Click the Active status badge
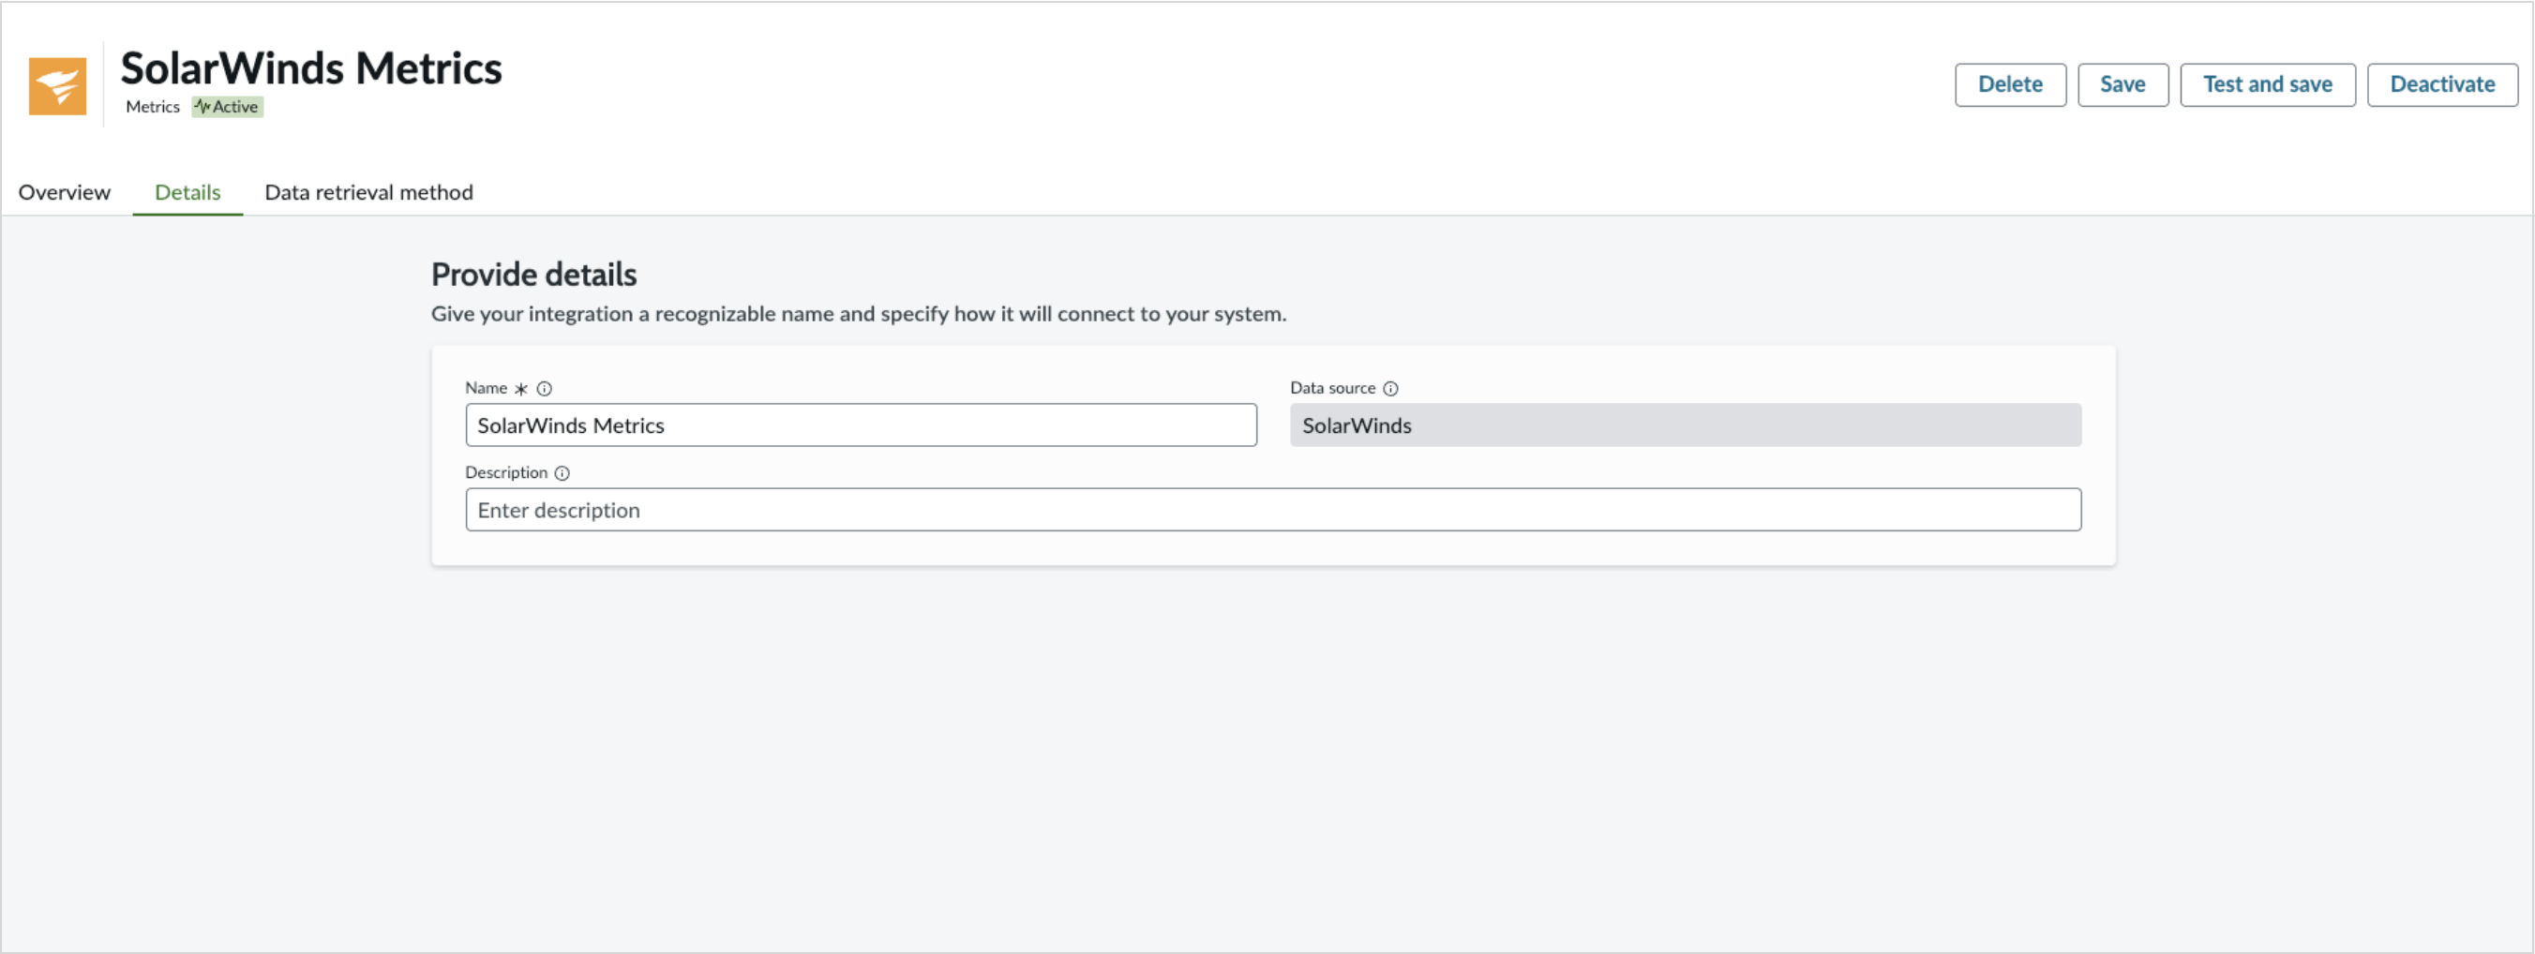2535x954 pixels. click(x=227, y=106)
